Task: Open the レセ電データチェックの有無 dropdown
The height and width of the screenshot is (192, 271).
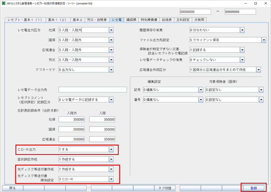Action: coord(242,60)
